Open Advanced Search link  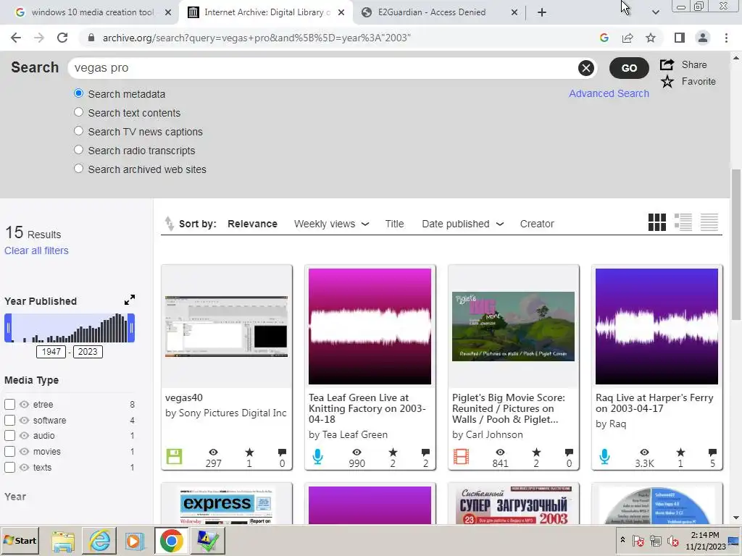(x=609, y=93)
